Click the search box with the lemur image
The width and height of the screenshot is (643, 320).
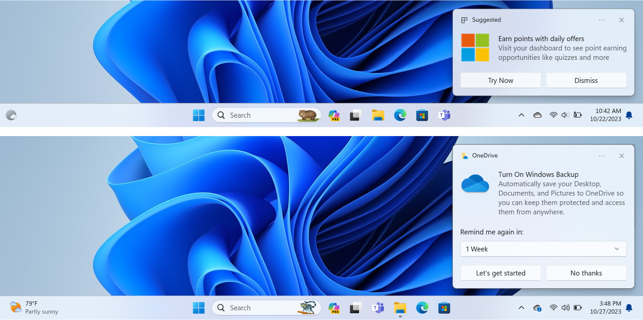266,308
